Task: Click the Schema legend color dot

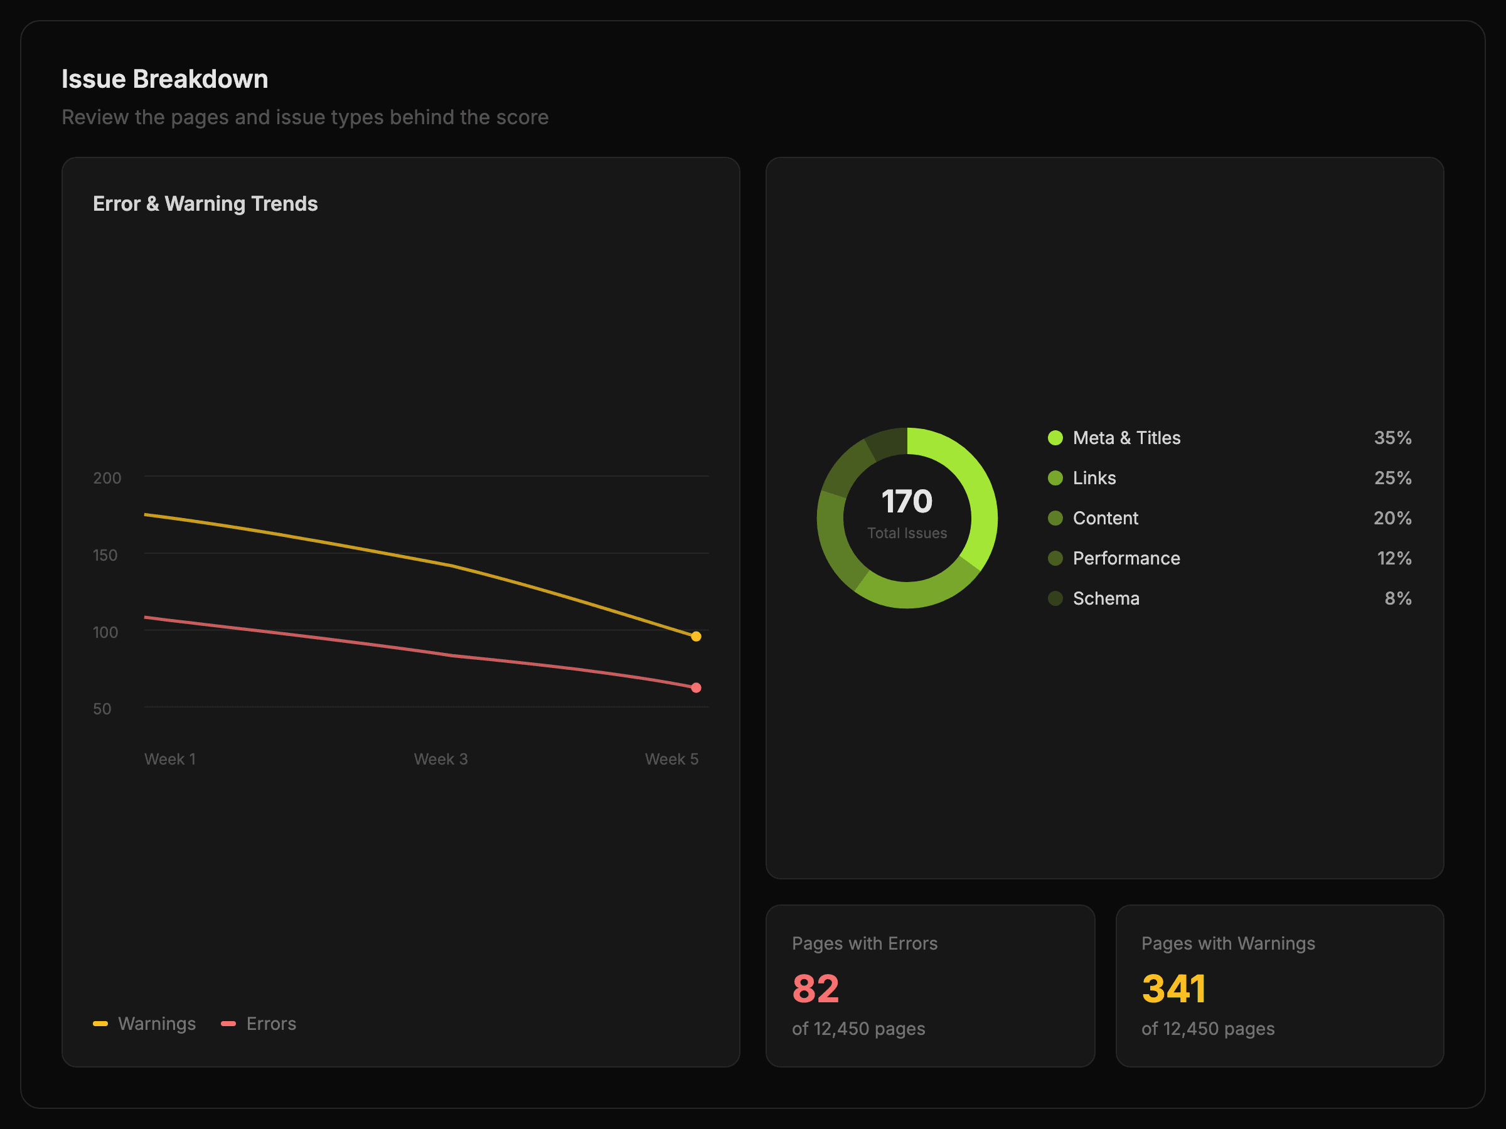Action: pyautogui.click(x=1055, y=598)
